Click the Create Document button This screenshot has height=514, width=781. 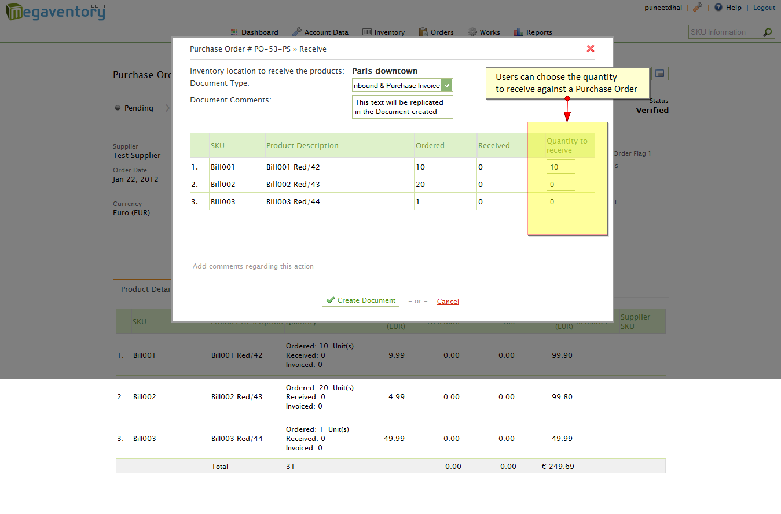coord(360,300)
